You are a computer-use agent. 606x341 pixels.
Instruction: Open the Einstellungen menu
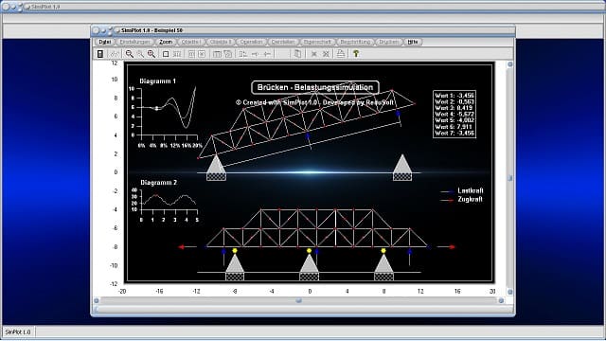pyautogui.click(x=134, y=42)
